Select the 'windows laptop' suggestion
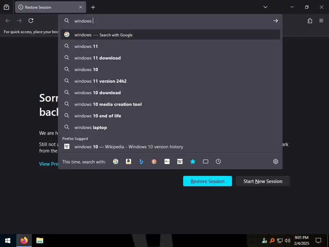 pos(170,127)
